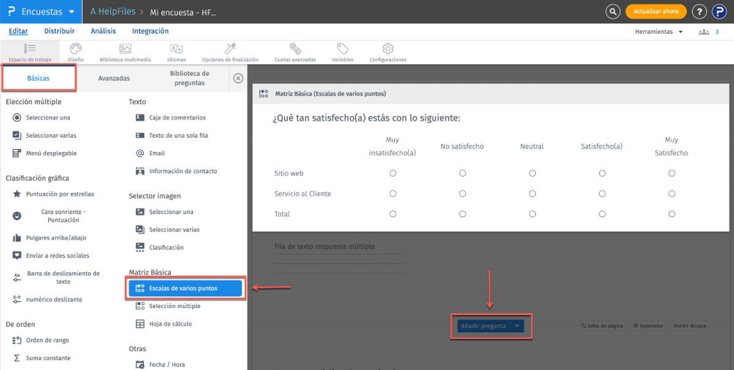Select Satisfecho(a) for Servicio al Cliente
The image size is (734, 370).
(602, 193)
